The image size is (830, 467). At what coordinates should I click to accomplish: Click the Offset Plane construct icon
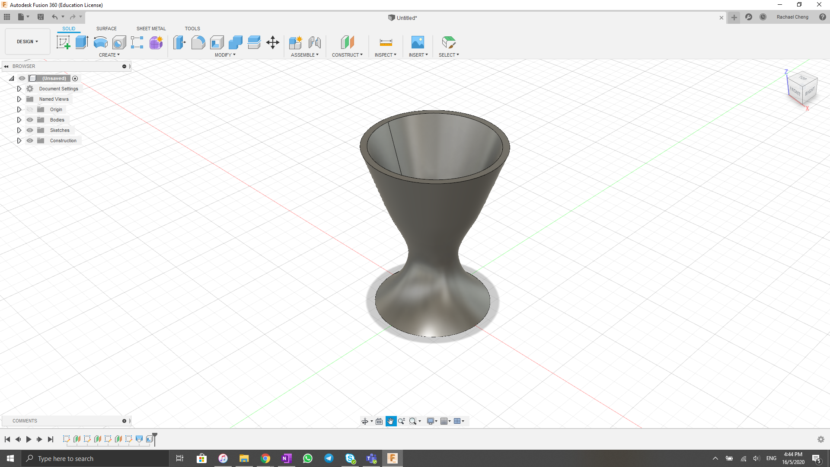pyautogui.click(x=347, y=42)
